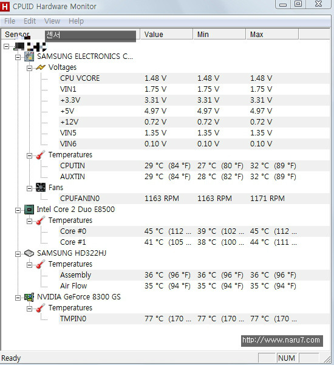The width and height of the screenshot is (334, 365).
Task: Click thermometer icon under SAMSUNG HD322HJ
Action: 41,264
